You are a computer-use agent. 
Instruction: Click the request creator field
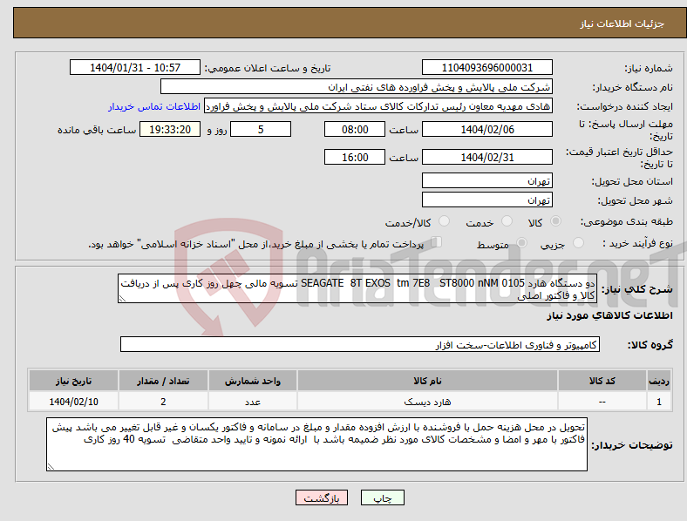(x=378, y=106)
